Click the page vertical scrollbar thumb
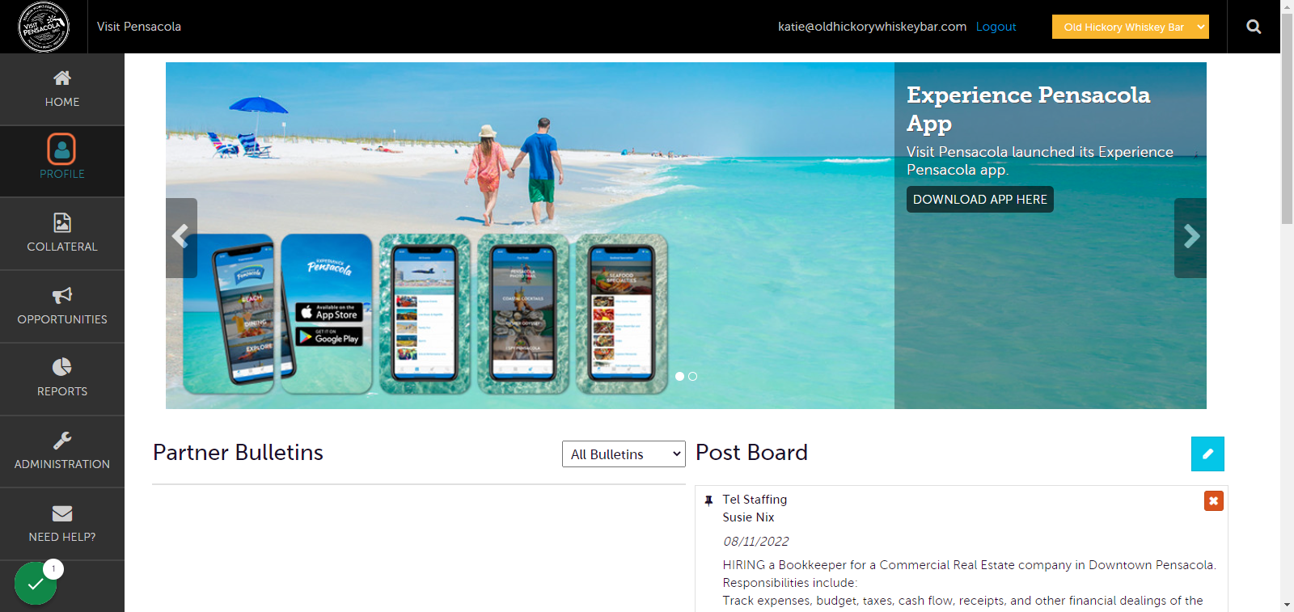Screen dimensions: 1294x612 click(1287, 118)
